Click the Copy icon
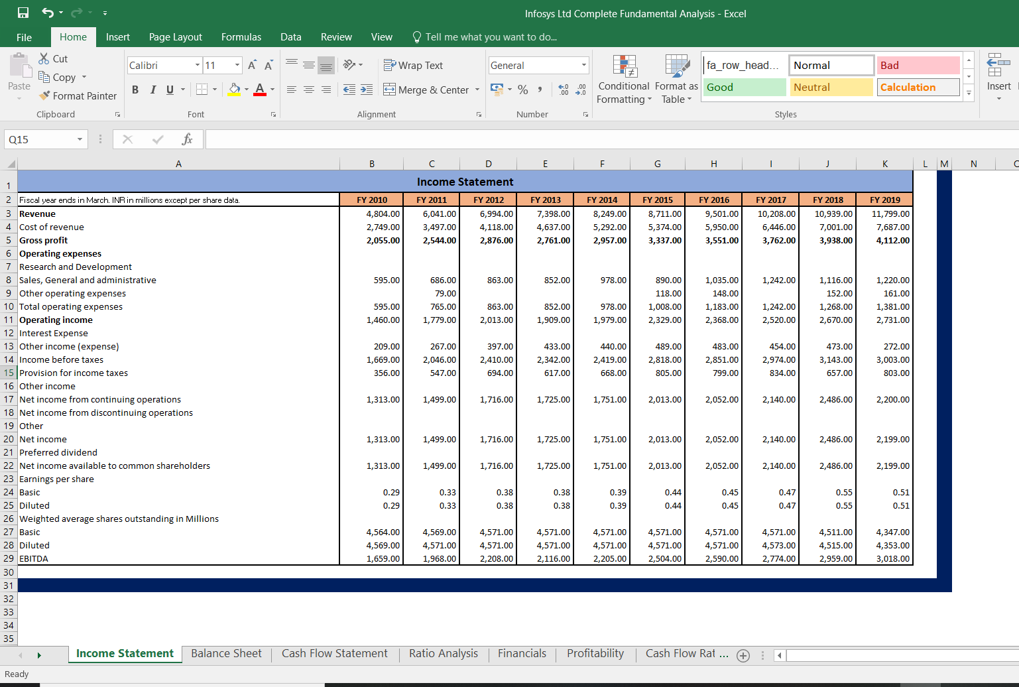This screenshot has height=687, width=1019. [44, 77]
